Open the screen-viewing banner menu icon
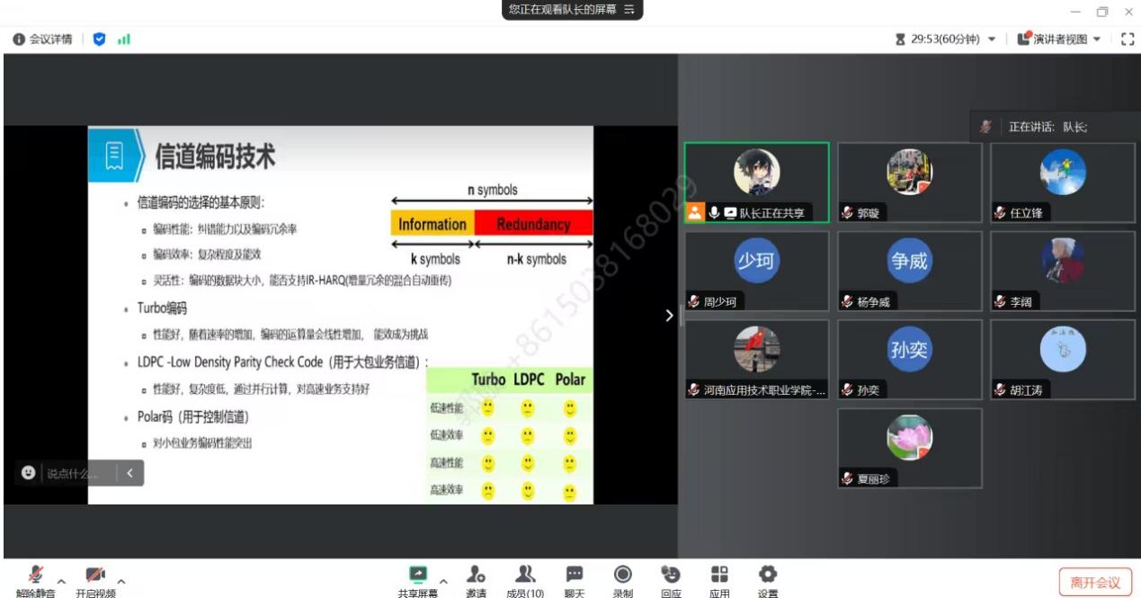 pos(629,9)
